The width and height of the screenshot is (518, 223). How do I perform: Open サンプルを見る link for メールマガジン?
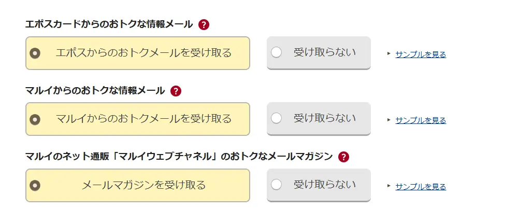[x=421, y=187]
